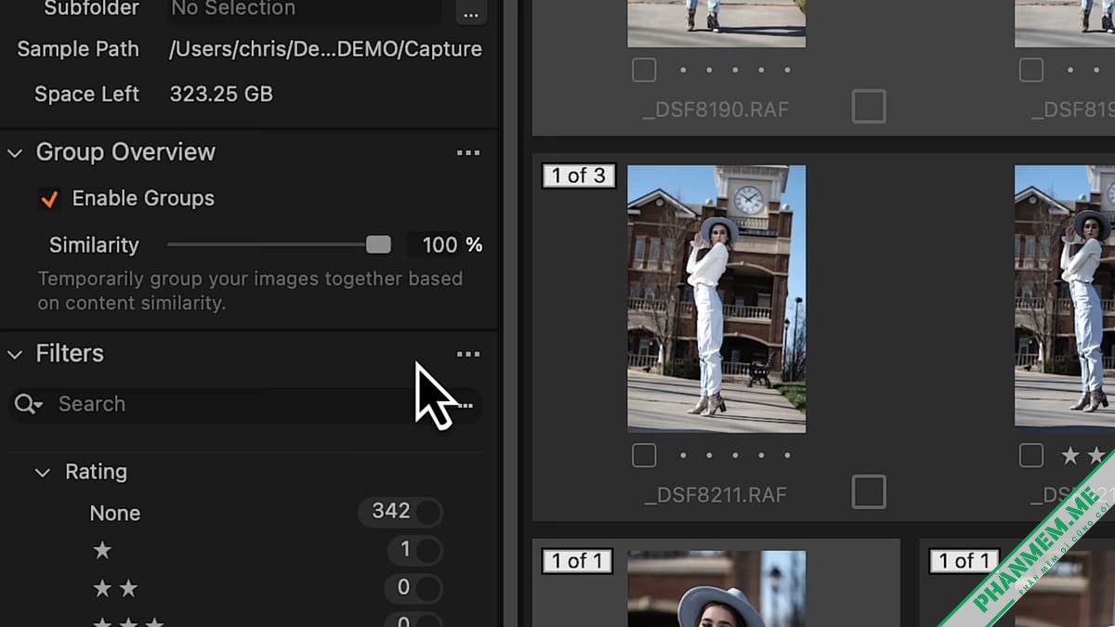Collapse the Rating filter group
This screenshot has width=1115, height=627.
(x=42, y=473)
